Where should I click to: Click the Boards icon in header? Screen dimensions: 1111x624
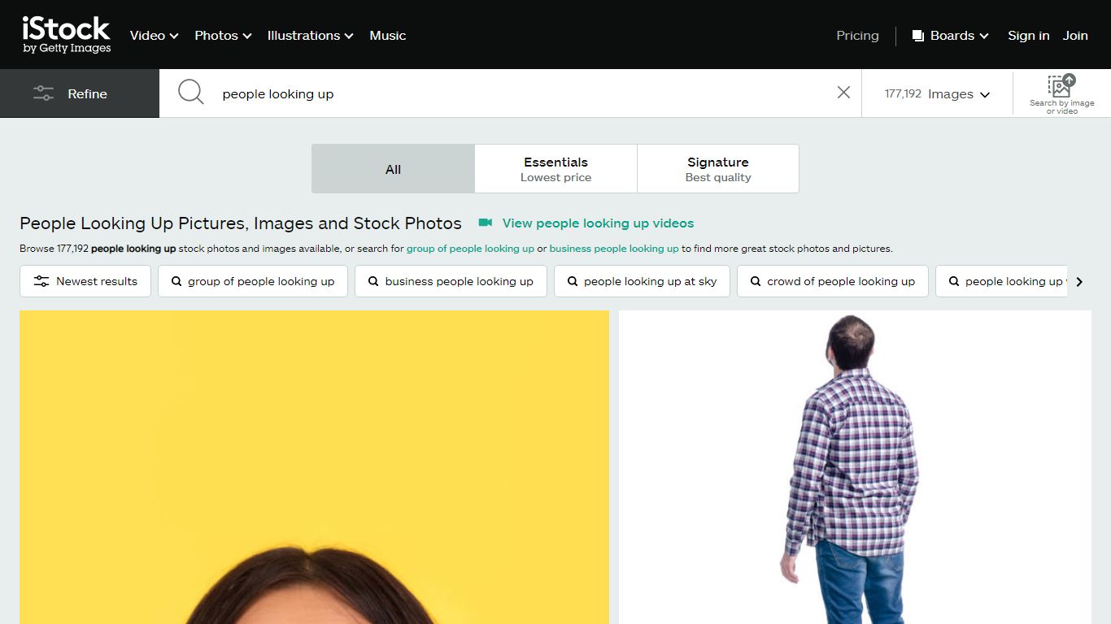(x=918, y=36)
